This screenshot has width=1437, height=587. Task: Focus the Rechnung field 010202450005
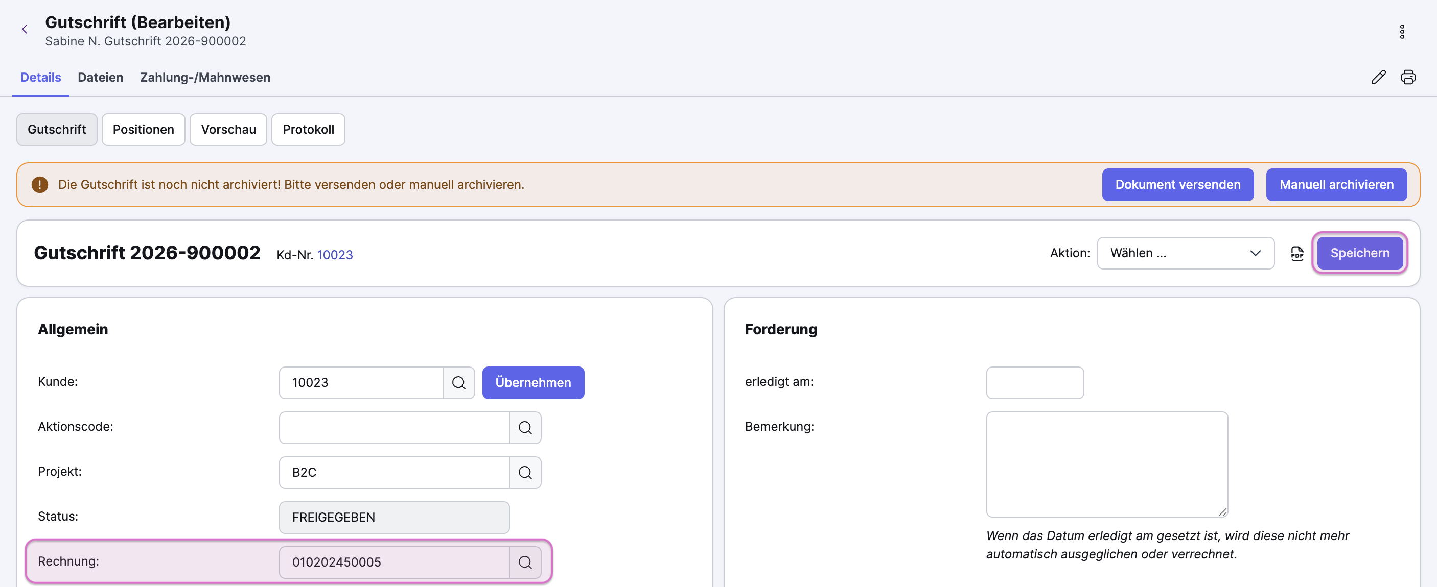point(395,562)
